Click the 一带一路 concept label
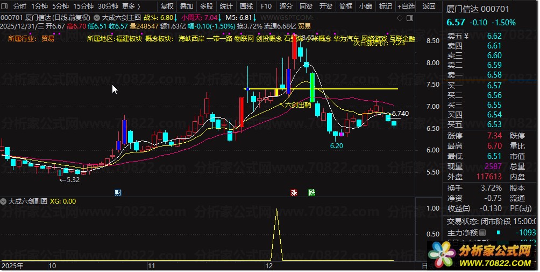This screenshot has width=540, height=272. click(x=219, y=39)
